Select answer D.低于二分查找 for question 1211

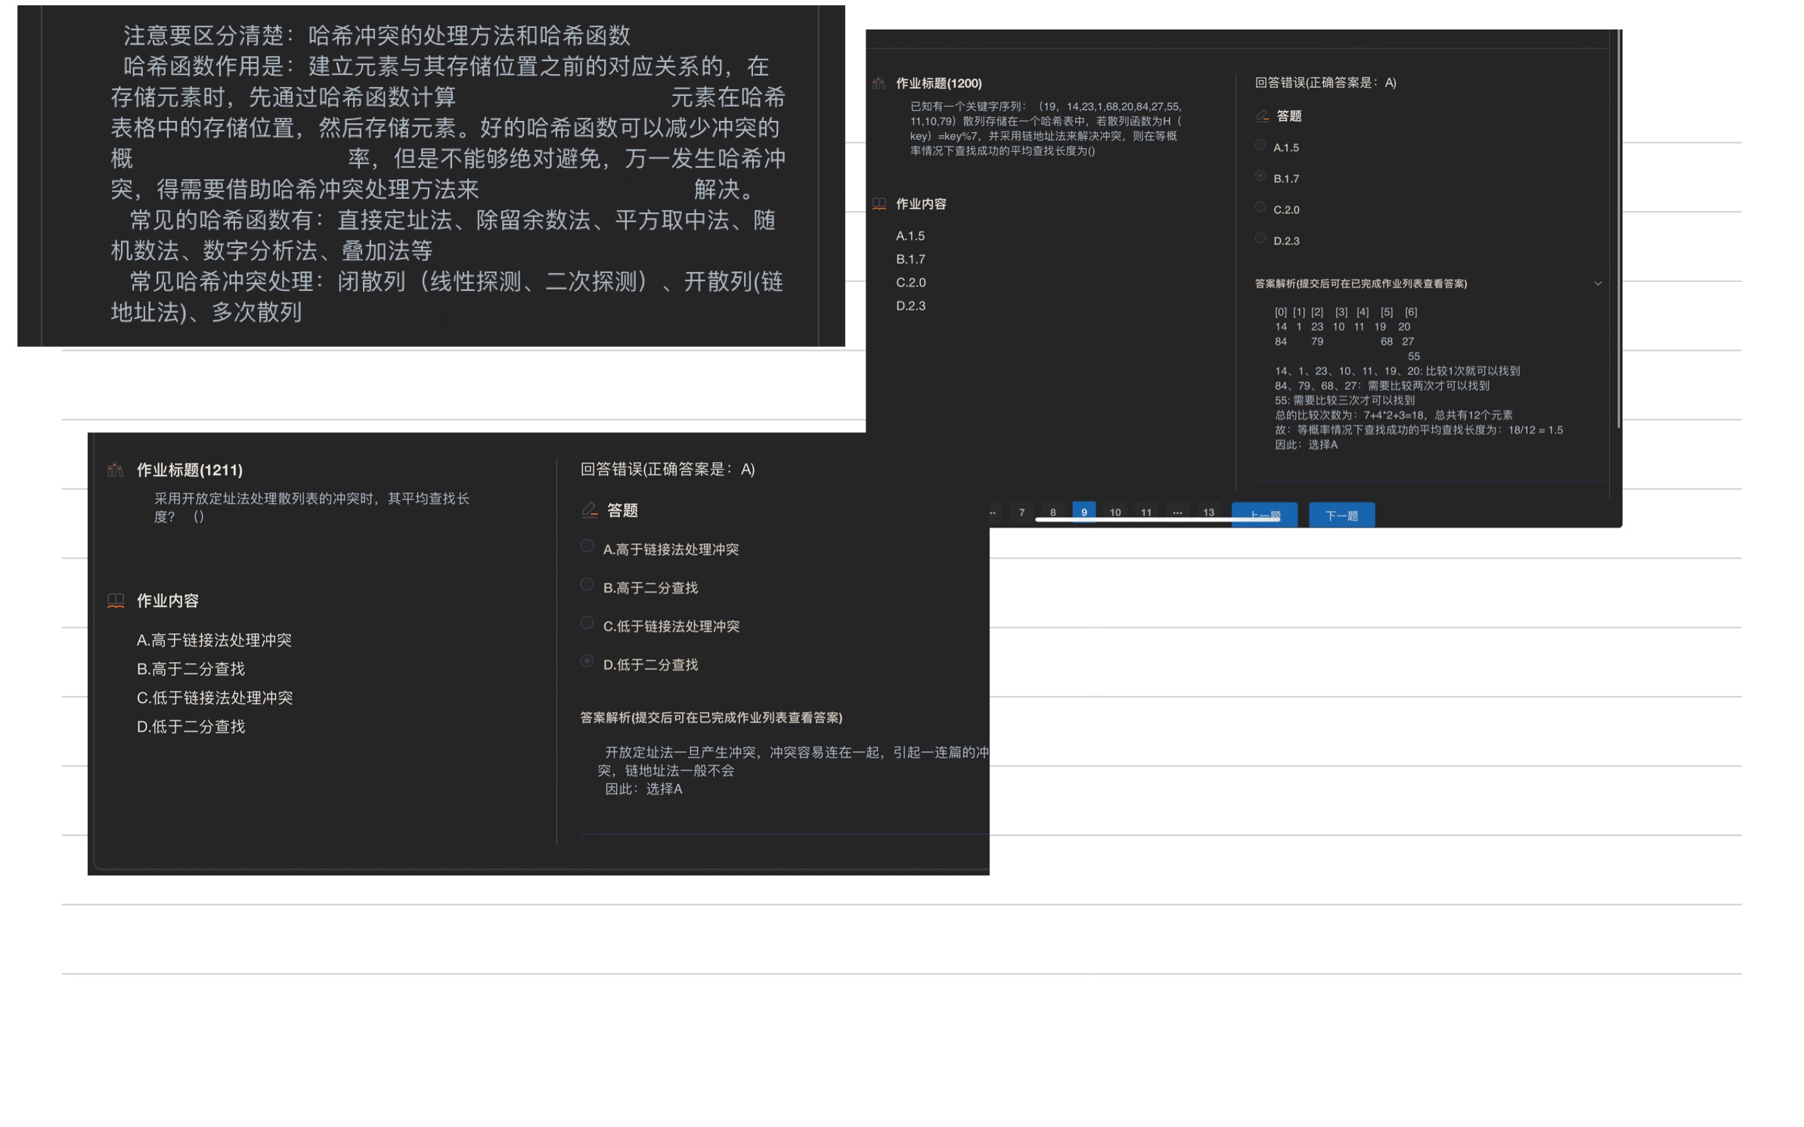[587, 661]
